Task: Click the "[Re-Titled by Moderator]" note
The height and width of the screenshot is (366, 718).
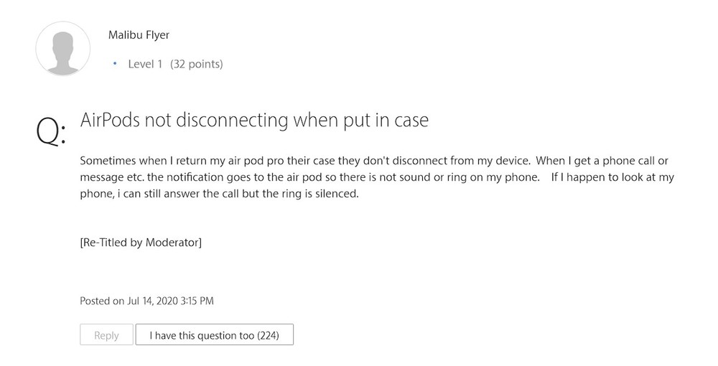Action: pos(141,242)
